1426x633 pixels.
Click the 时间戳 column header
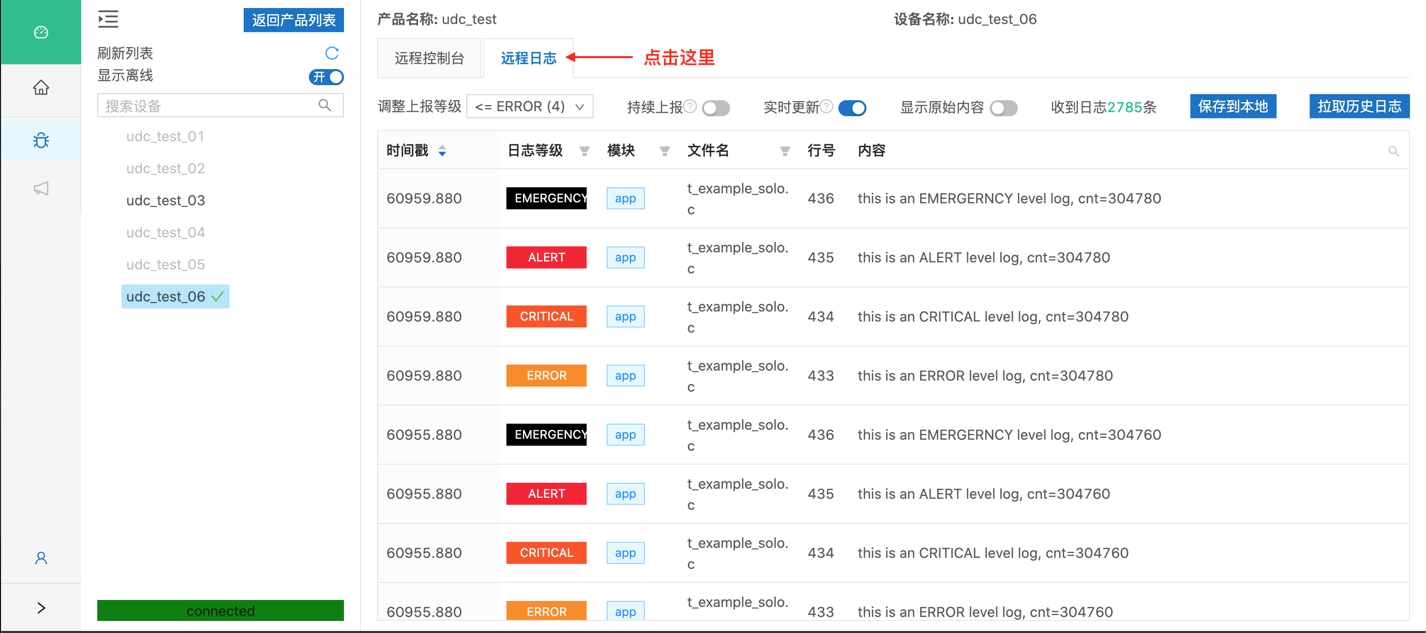408,150
